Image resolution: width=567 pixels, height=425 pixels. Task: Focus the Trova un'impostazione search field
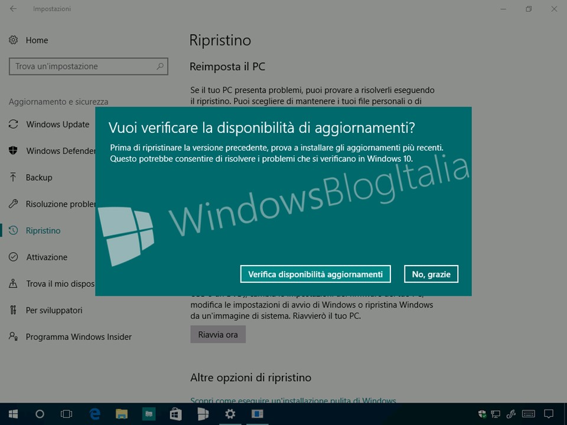(89, 66)
